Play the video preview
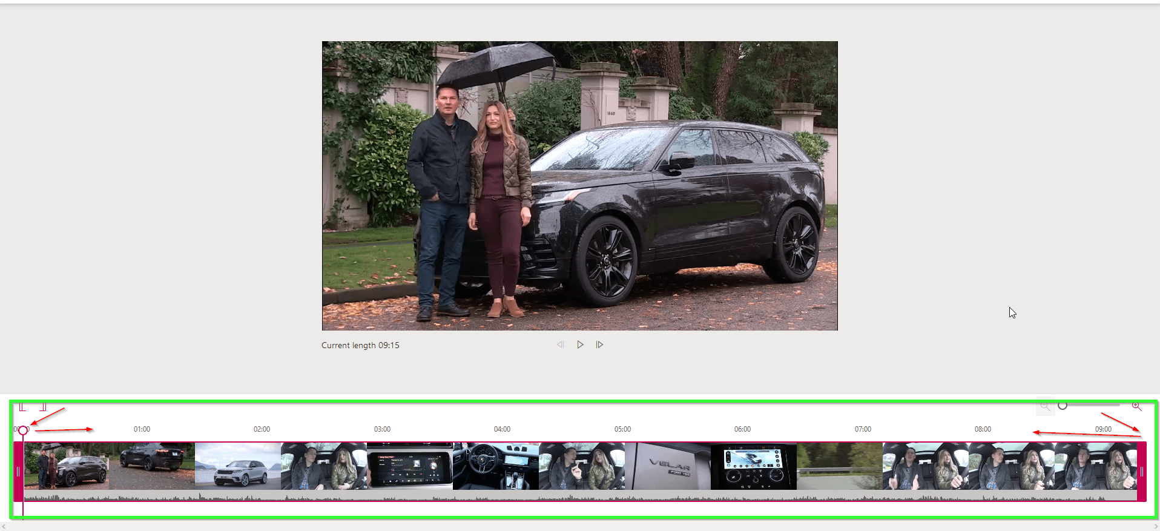The height and width of the screenshot is (531, 1160). pos(580,345)
